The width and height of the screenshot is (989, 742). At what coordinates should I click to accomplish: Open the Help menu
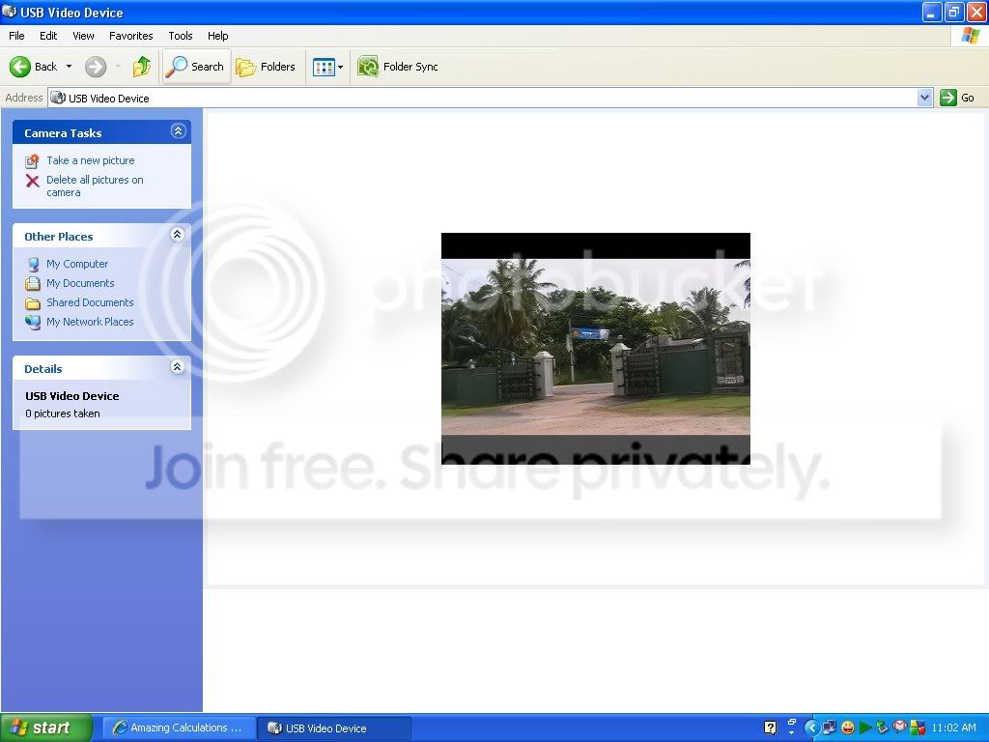[217, 36]
